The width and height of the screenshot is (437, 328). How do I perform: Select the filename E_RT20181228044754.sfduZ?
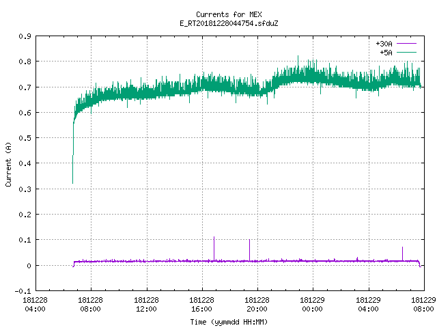(x=229, y=23)
